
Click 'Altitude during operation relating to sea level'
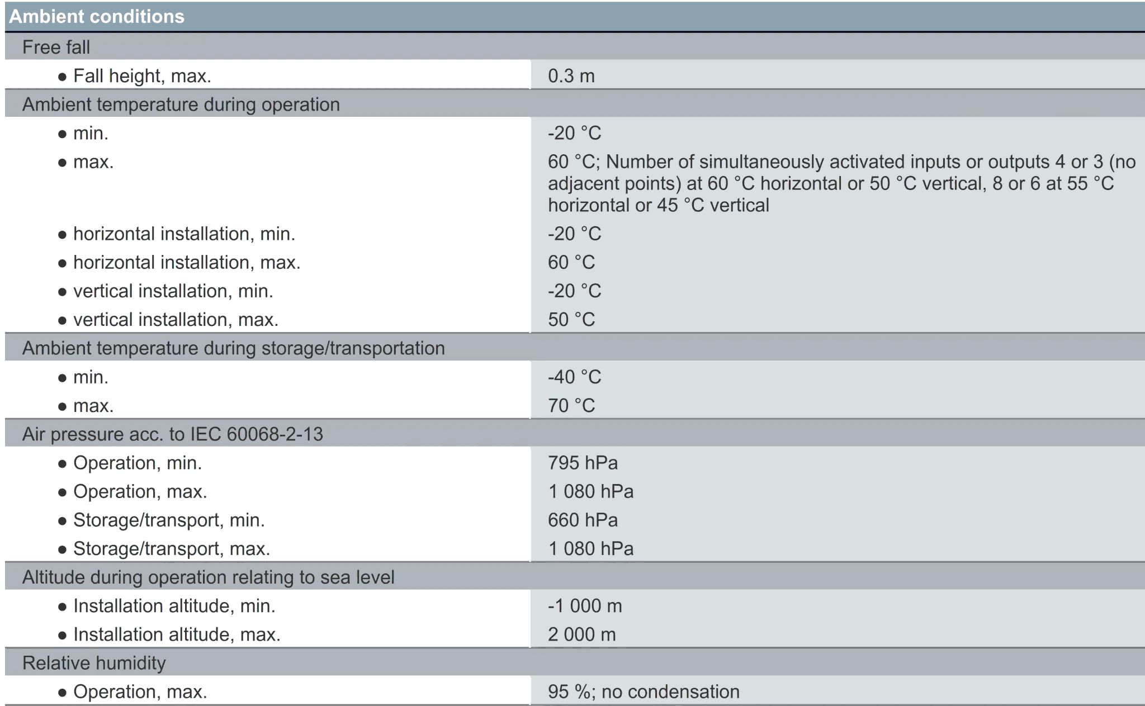tap(208, 577)
